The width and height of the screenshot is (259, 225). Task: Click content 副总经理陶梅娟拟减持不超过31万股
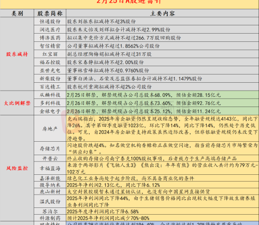coord(109,54)
